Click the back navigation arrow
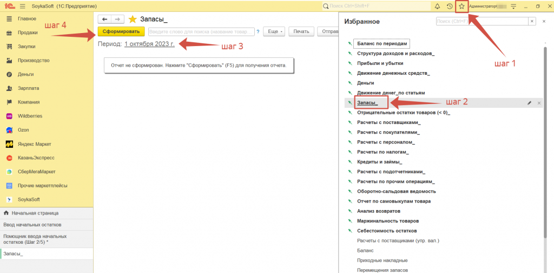This screenshot has width=554, height=273. coord(104,19)
